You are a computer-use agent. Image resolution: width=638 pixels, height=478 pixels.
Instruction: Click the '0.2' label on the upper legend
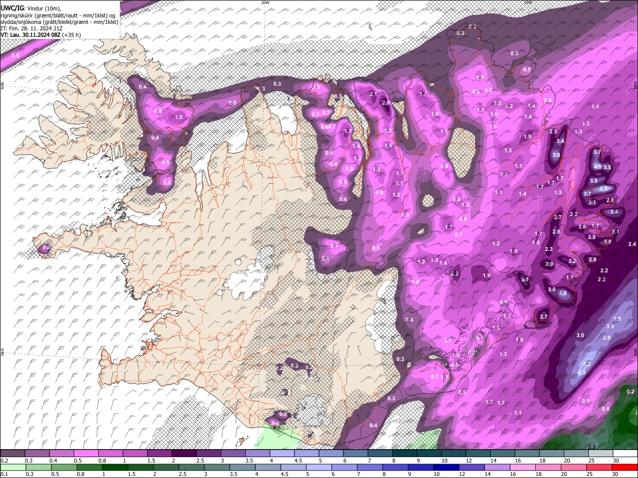pos(4,461)
